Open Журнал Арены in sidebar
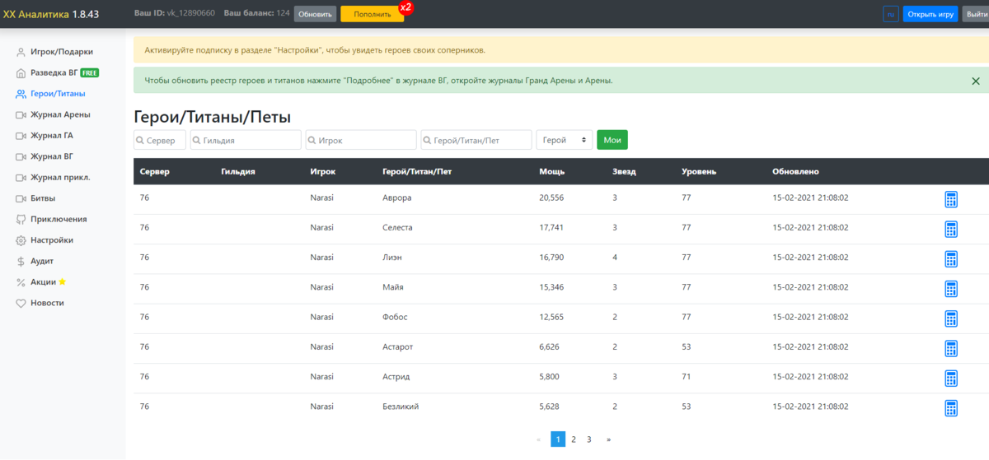This screenshot has width=989, height=460. [54, 114]
